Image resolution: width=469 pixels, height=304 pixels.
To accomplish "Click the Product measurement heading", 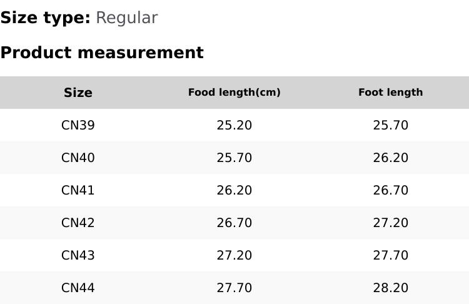I will (x=102, y=53).
